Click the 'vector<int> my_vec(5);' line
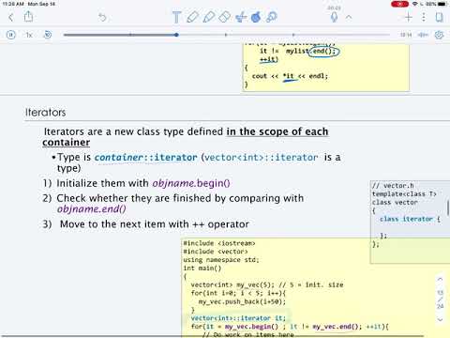The image size is (450, 338). 232,284
